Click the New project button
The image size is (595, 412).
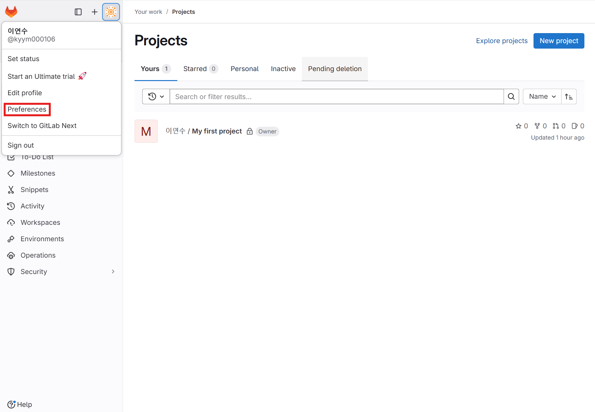[x=559, y=41]
